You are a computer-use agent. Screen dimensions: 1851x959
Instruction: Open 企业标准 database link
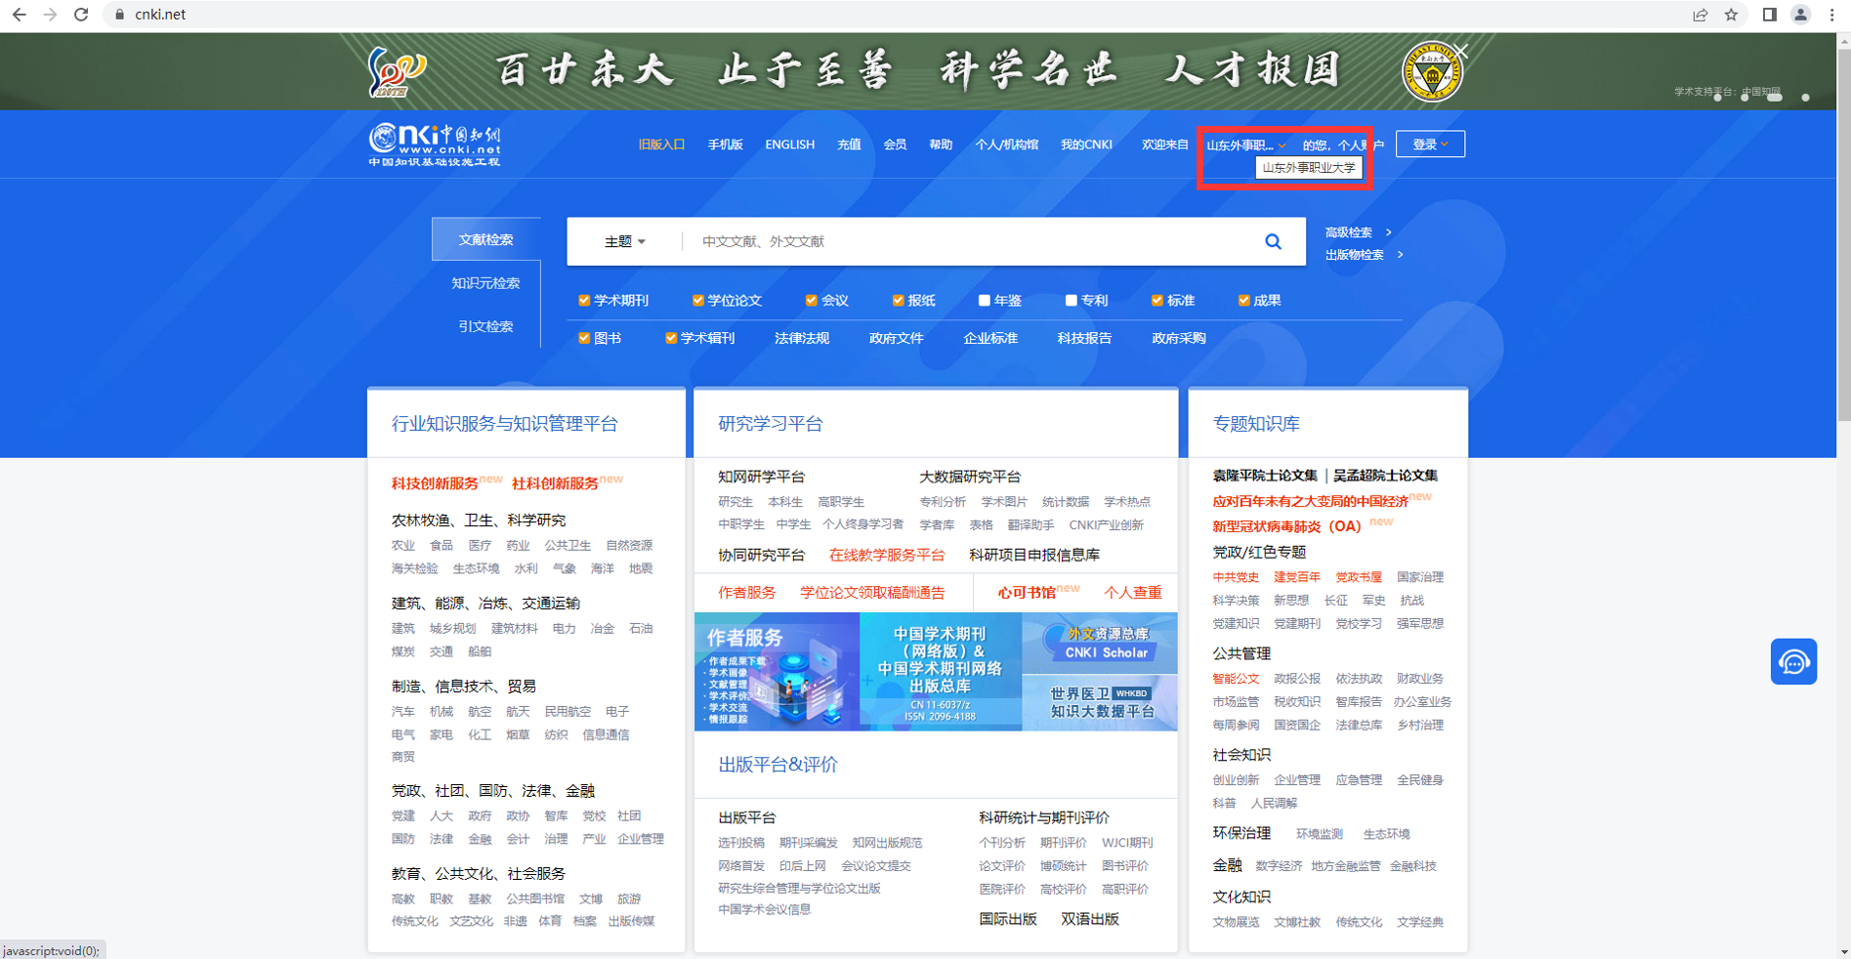tap(990, 338)
